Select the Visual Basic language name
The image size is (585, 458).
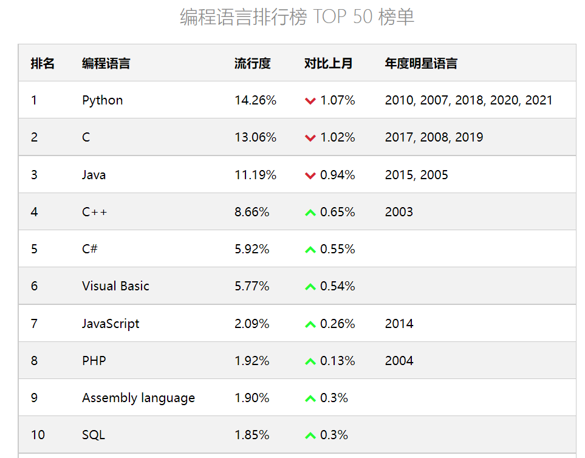click(x=115, y=286)
